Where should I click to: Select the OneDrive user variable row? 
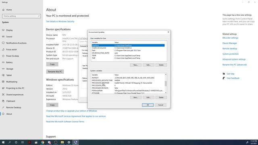pyautogui.click(x=128, y=45)
